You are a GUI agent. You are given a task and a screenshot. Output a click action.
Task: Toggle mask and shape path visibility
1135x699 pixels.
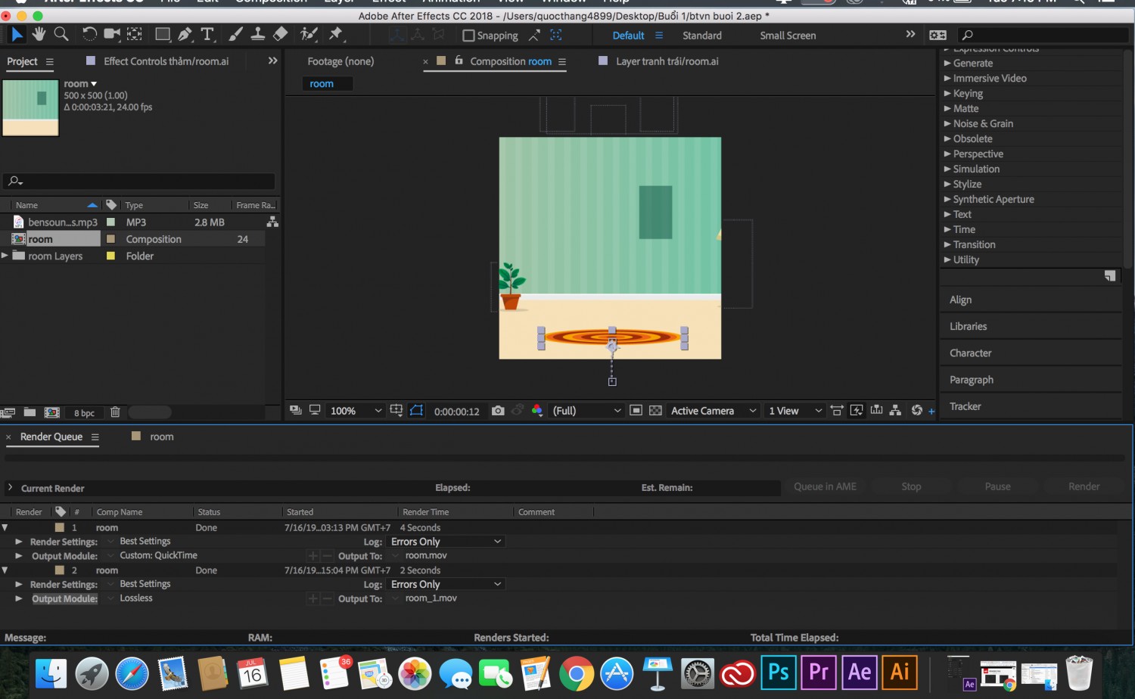click(417, 411)
